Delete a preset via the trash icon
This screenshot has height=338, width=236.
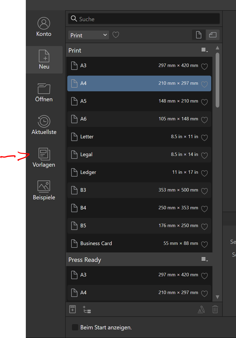pos(215,309)
